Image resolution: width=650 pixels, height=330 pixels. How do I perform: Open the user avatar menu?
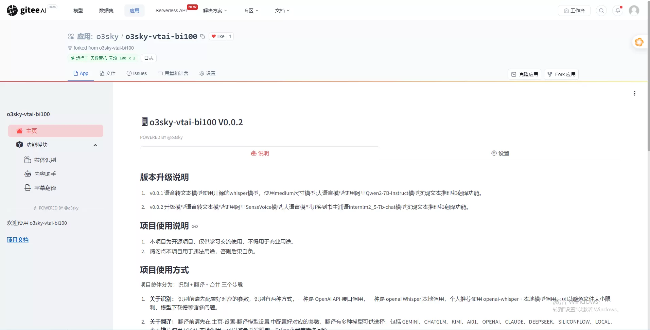[634, 11]
